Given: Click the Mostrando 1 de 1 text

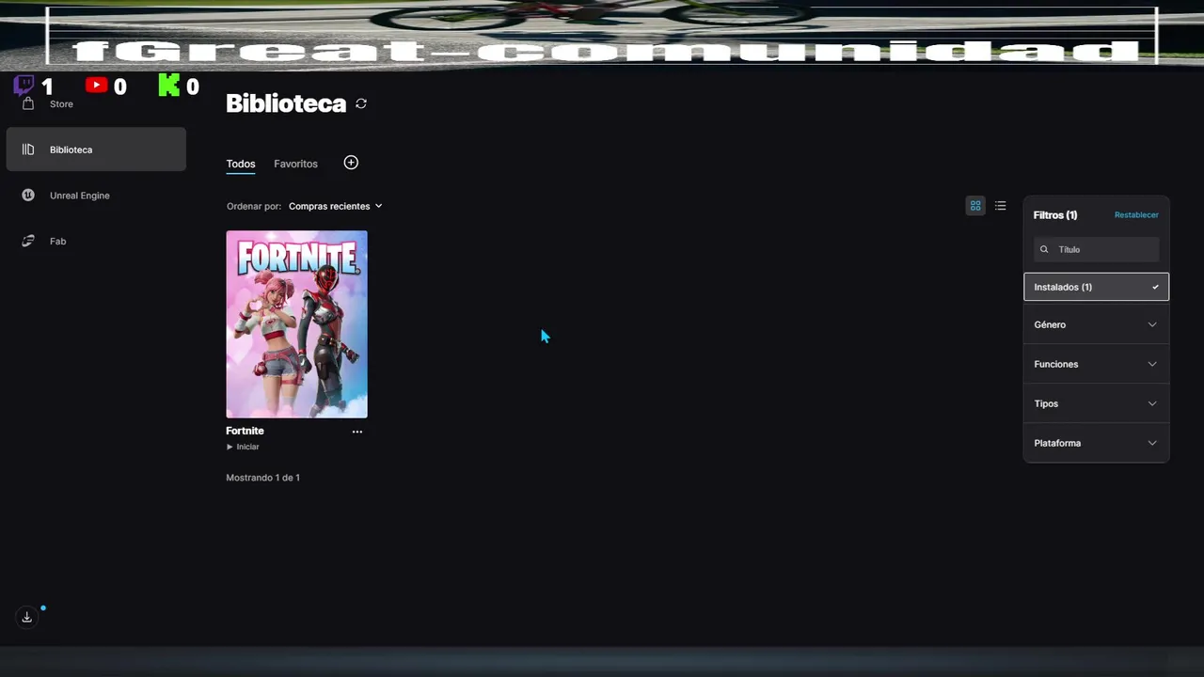Looking at the screenshot, I should pyautogui.click(x=262, y=478).
